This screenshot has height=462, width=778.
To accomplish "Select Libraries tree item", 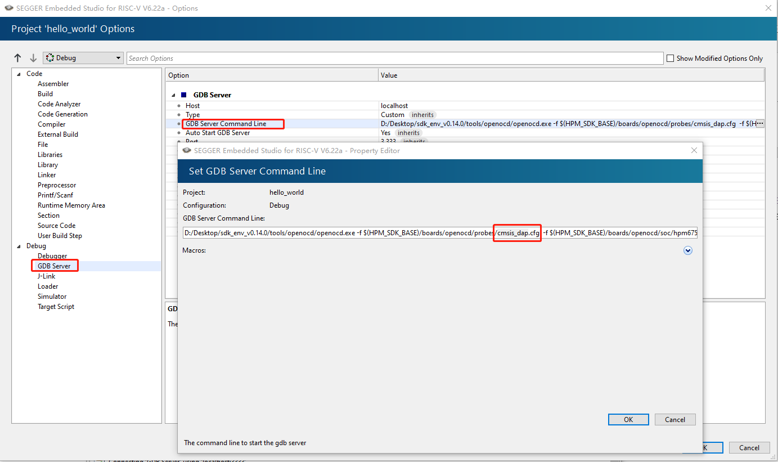I will (x=50, y=155).
